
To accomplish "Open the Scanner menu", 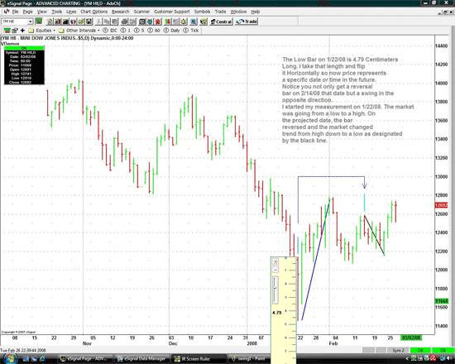I will [141, 12].
